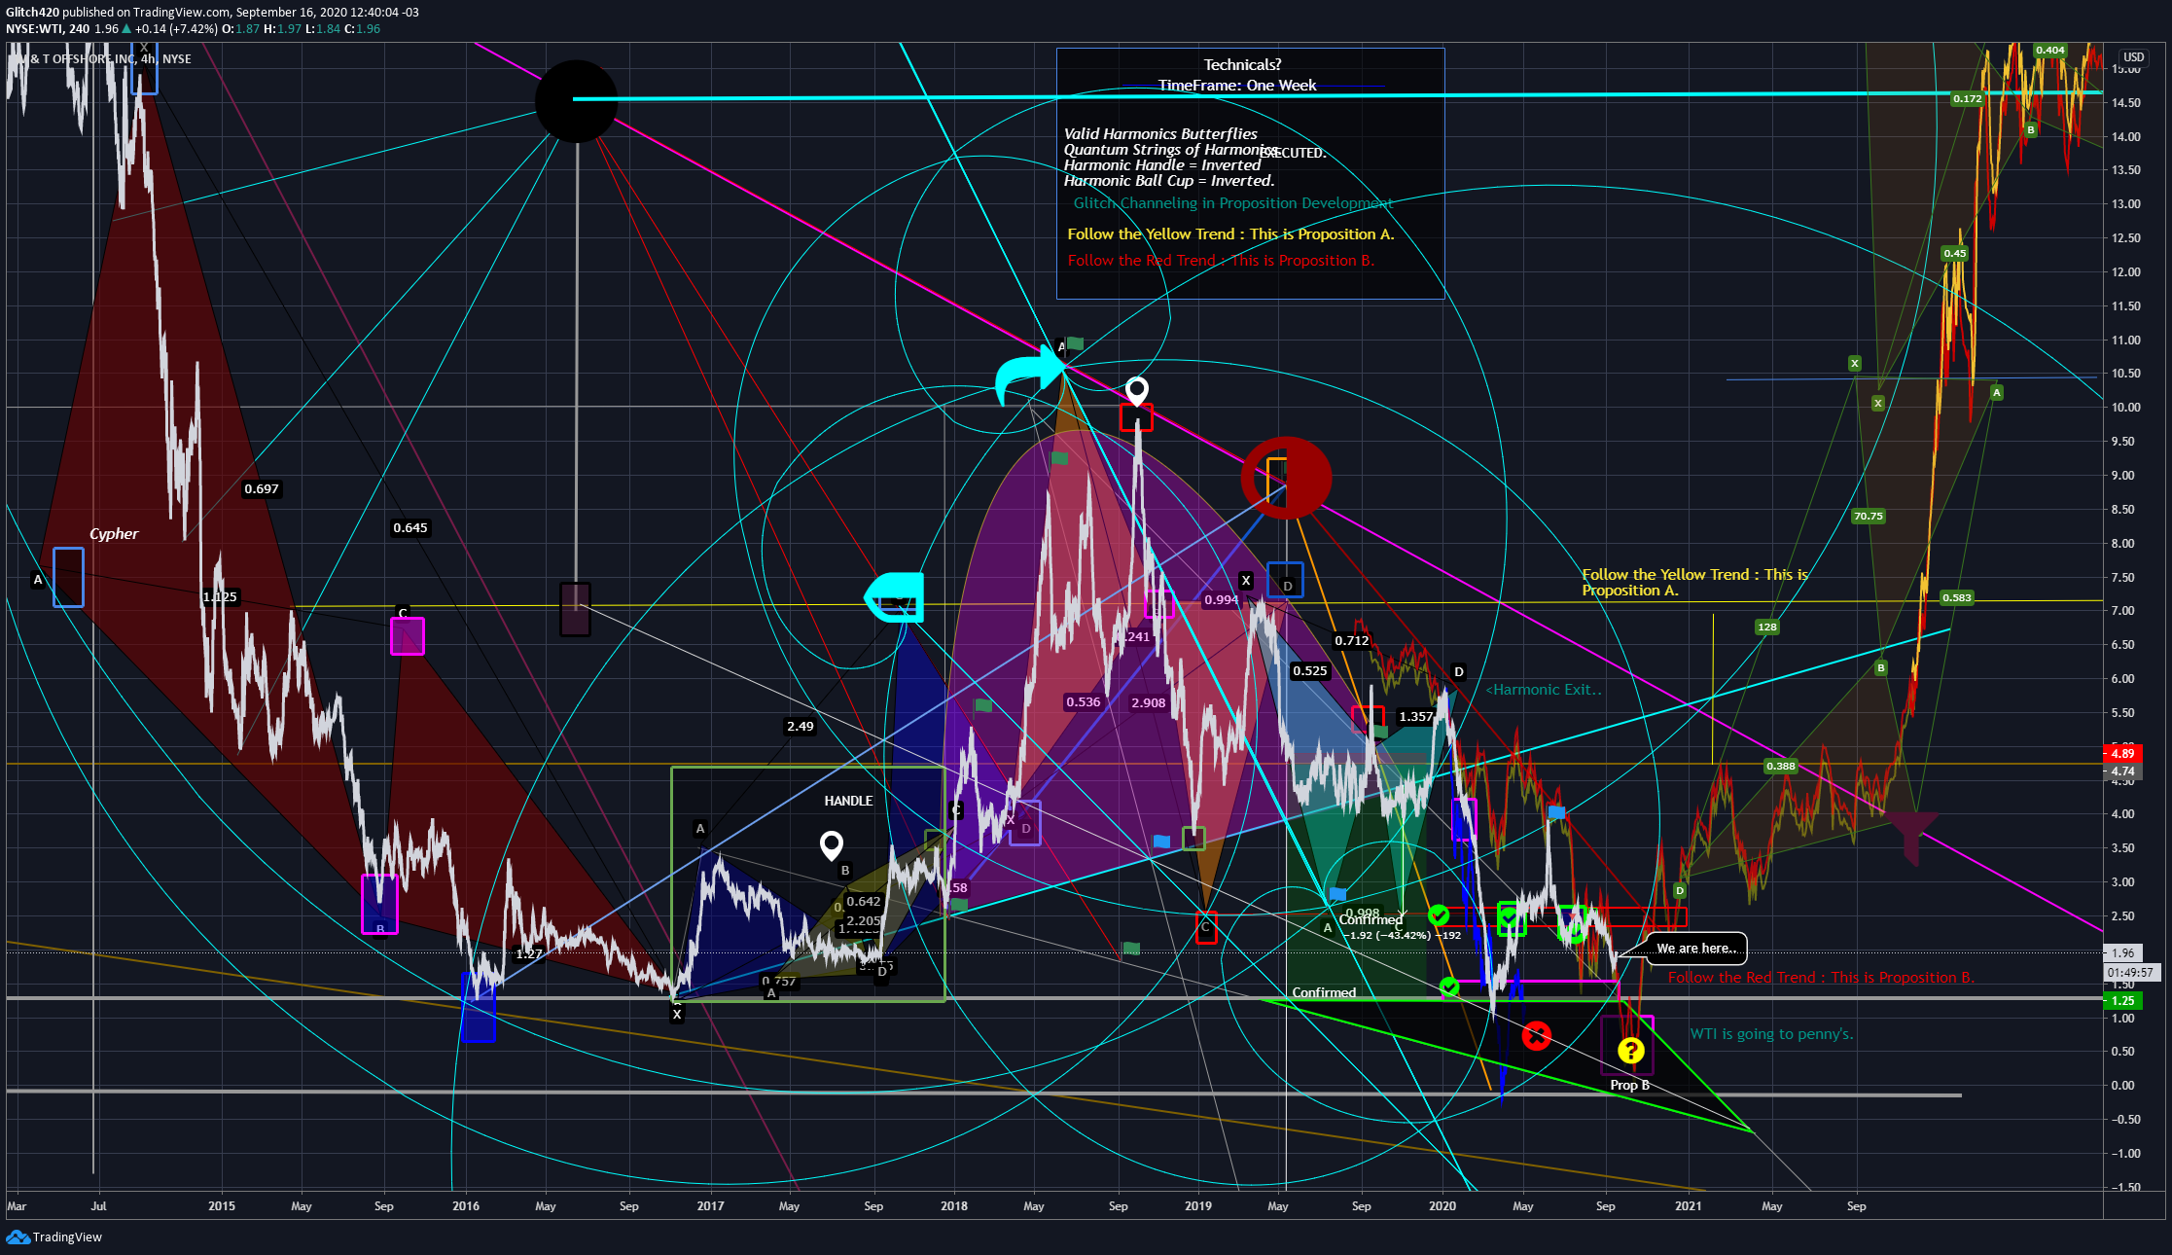Click the 'Glitch420' author name
The height and width of the screenshot is (1255, 2172).
pos(32,13)
